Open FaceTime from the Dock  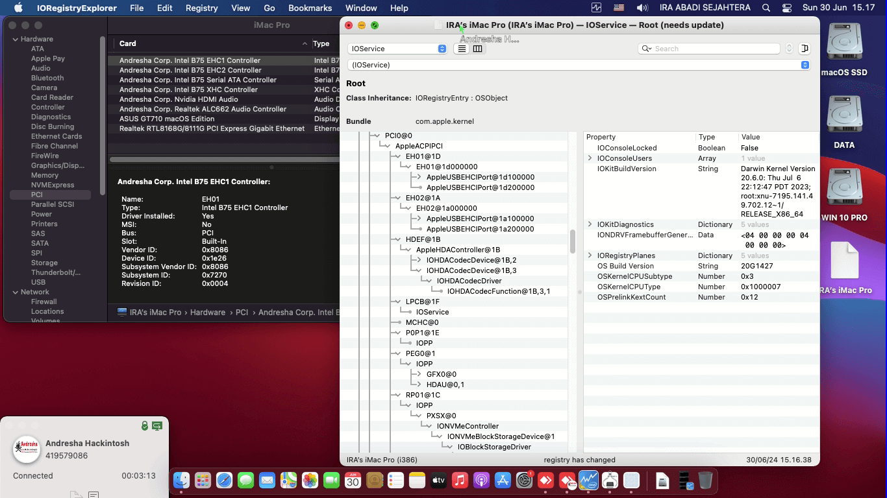point(331,480)
